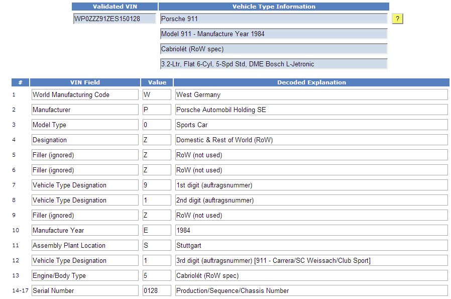
Task: Click the Validated VIN header
Action: click(x=115, y=7)
